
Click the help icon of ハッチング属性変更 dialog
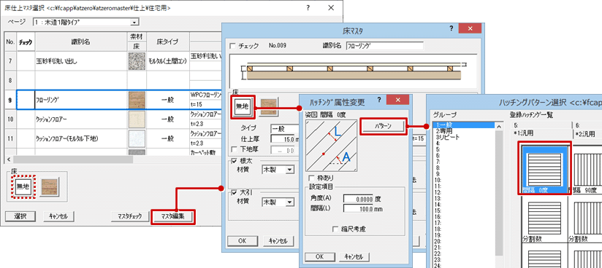tap(379, 100)
